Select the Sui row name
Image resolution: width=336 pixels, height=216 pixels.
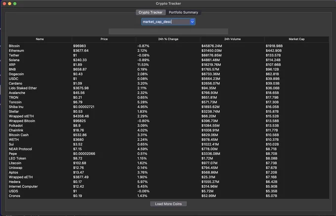pyautogui.click(x=11, y=144)
